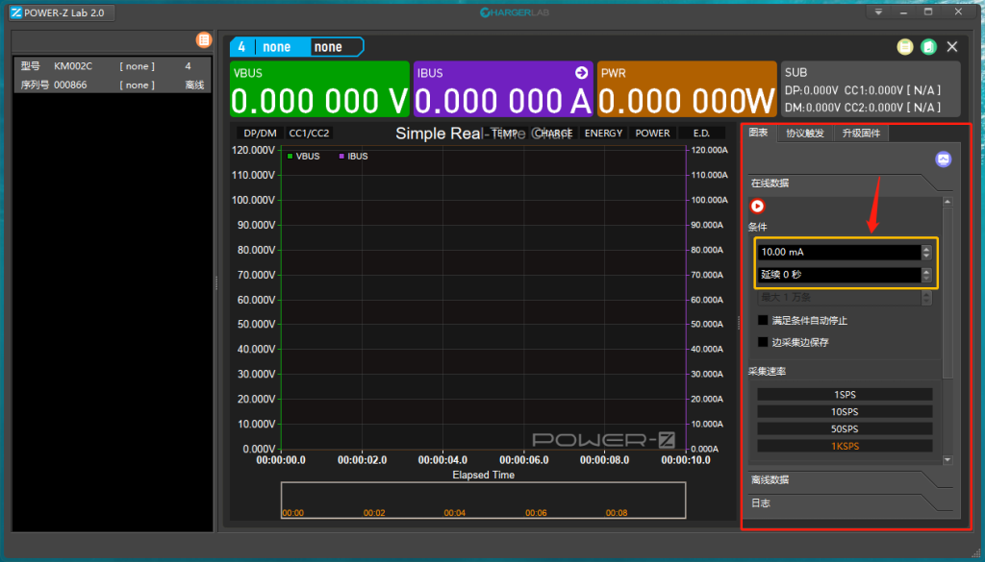Click the purple chart screenshot icon
Viewport: 985px width, 562px height.
click(943, 159)
